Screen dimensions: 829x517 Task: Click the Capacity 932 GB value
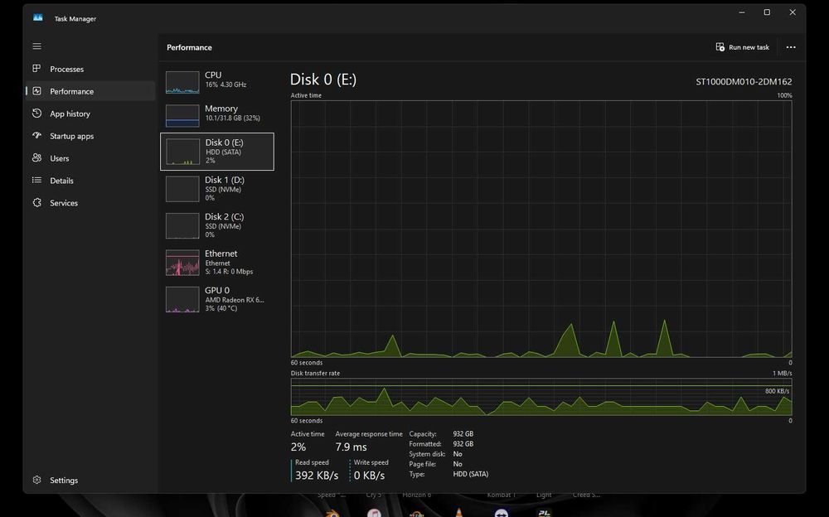coord(463,433)
